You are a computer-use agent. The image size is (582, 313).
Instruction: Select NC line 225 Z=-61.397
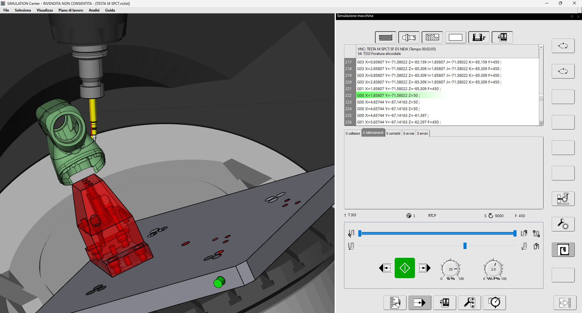(x=441, y=115)
